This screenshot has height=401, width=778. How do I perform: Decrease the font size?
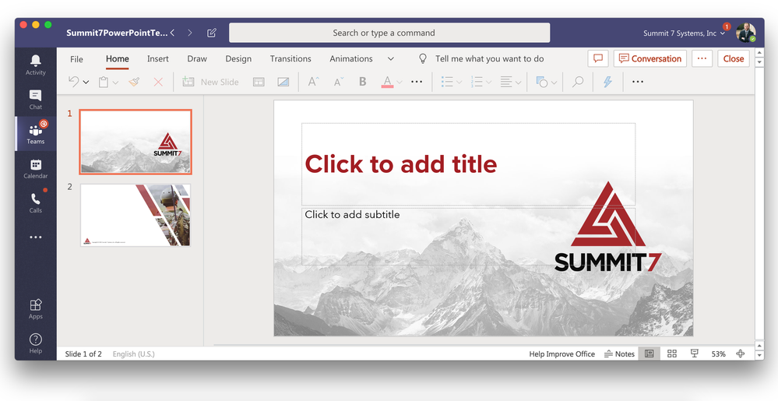pos(339,82)
